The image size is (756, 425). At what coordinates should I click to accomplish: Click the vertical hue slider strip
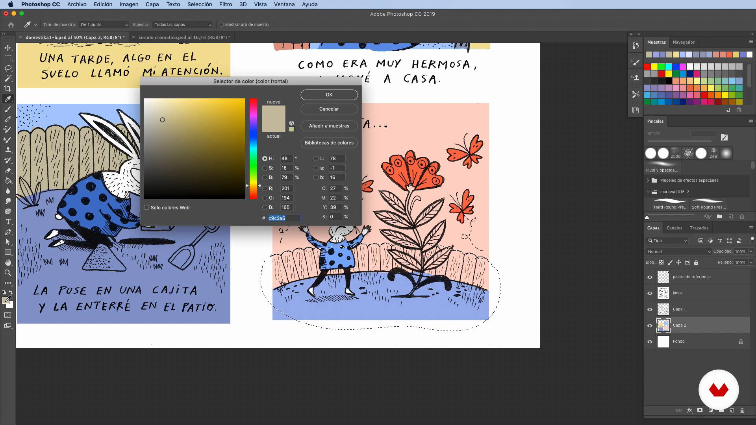[253, 149]
